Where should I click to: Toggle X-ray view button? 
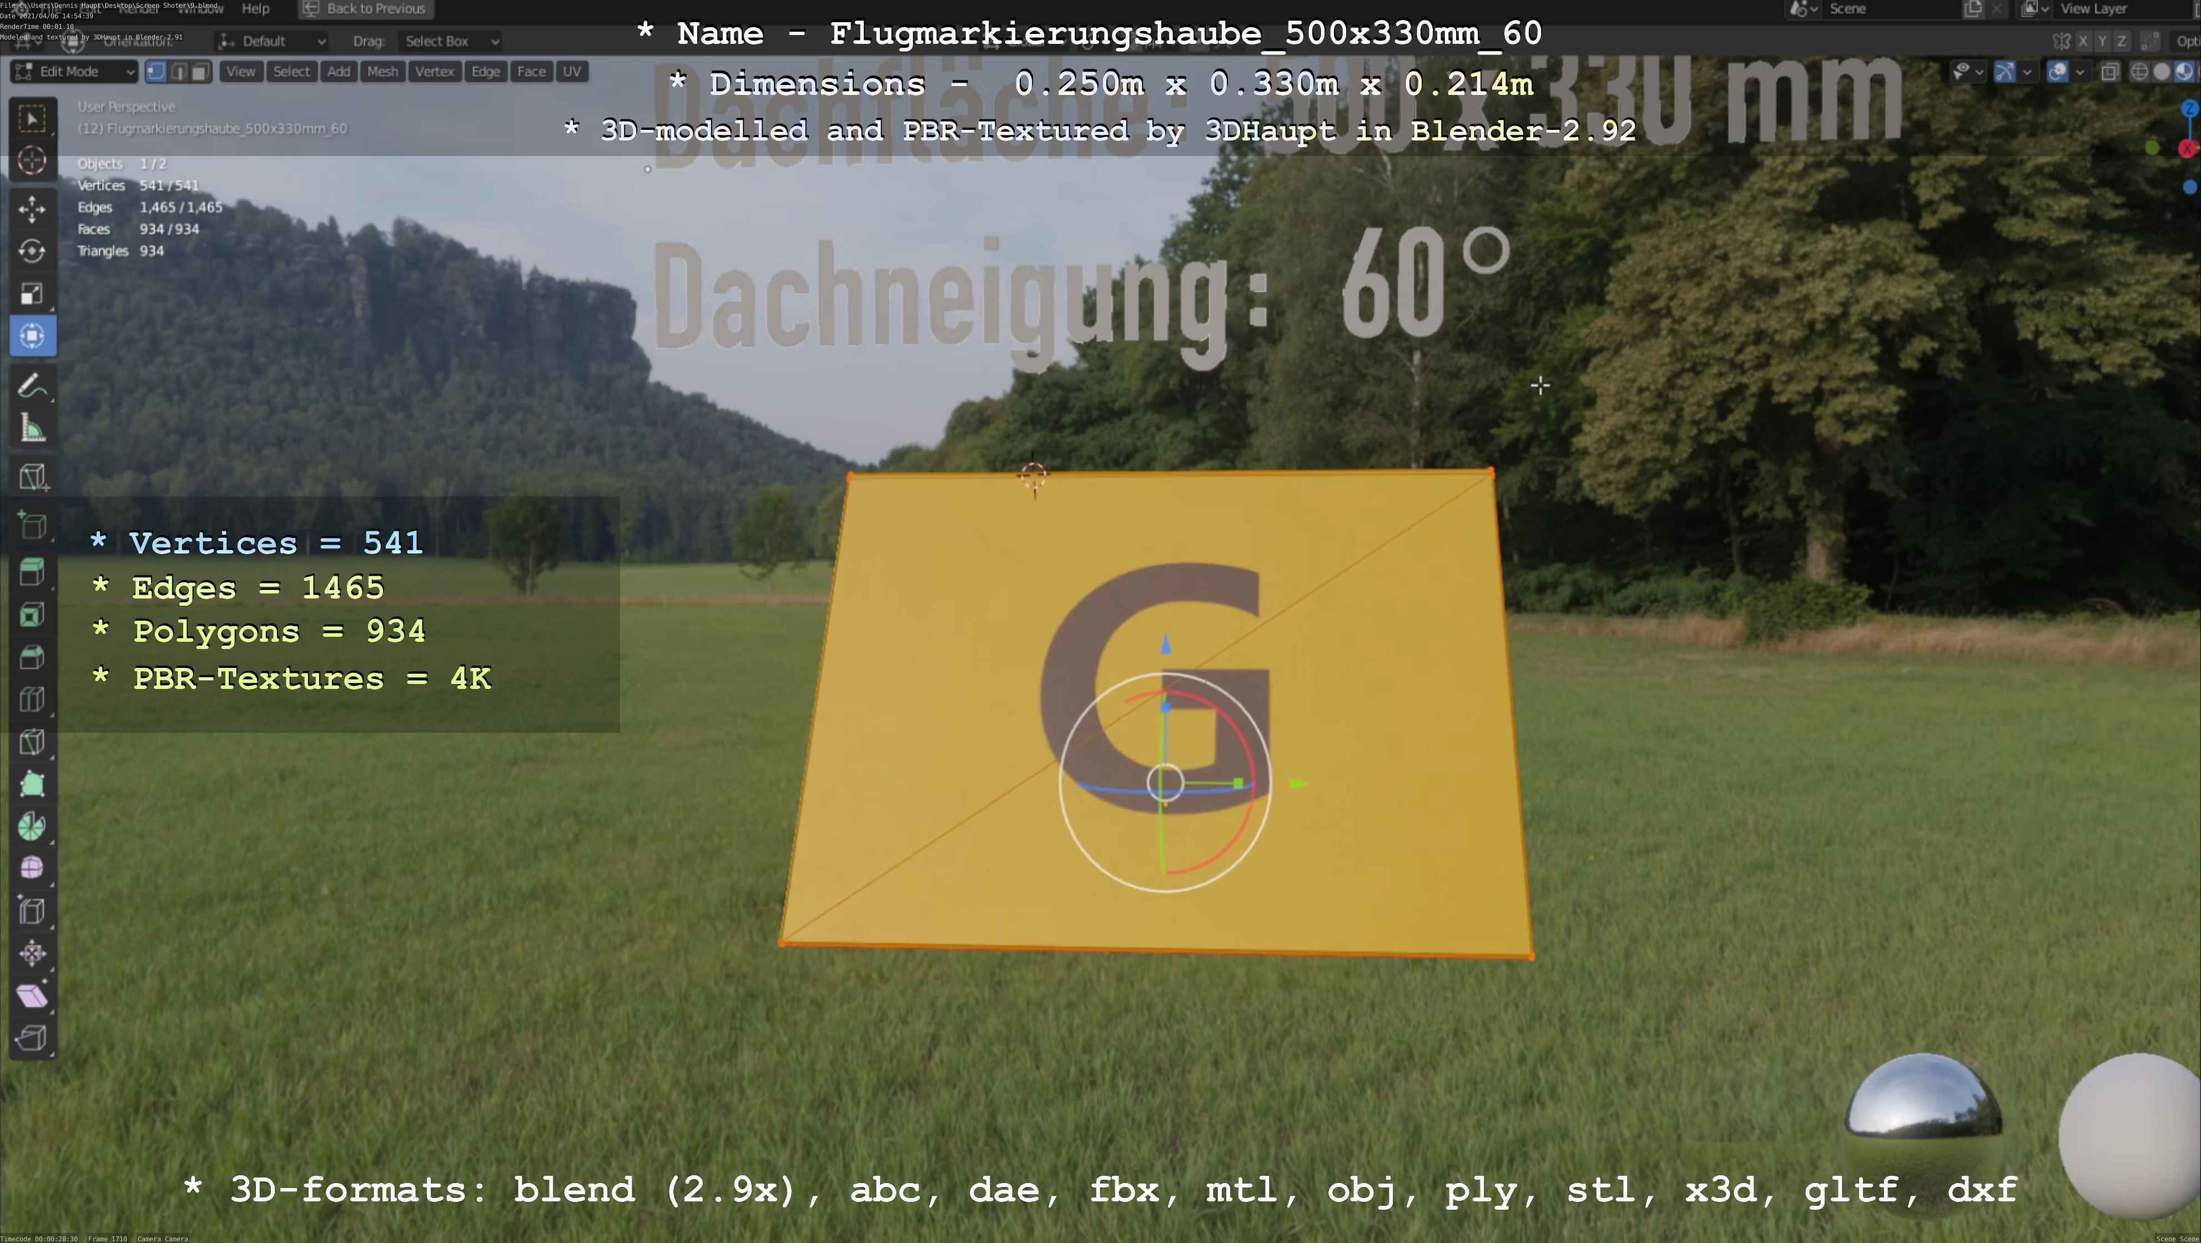point(2109,72)
